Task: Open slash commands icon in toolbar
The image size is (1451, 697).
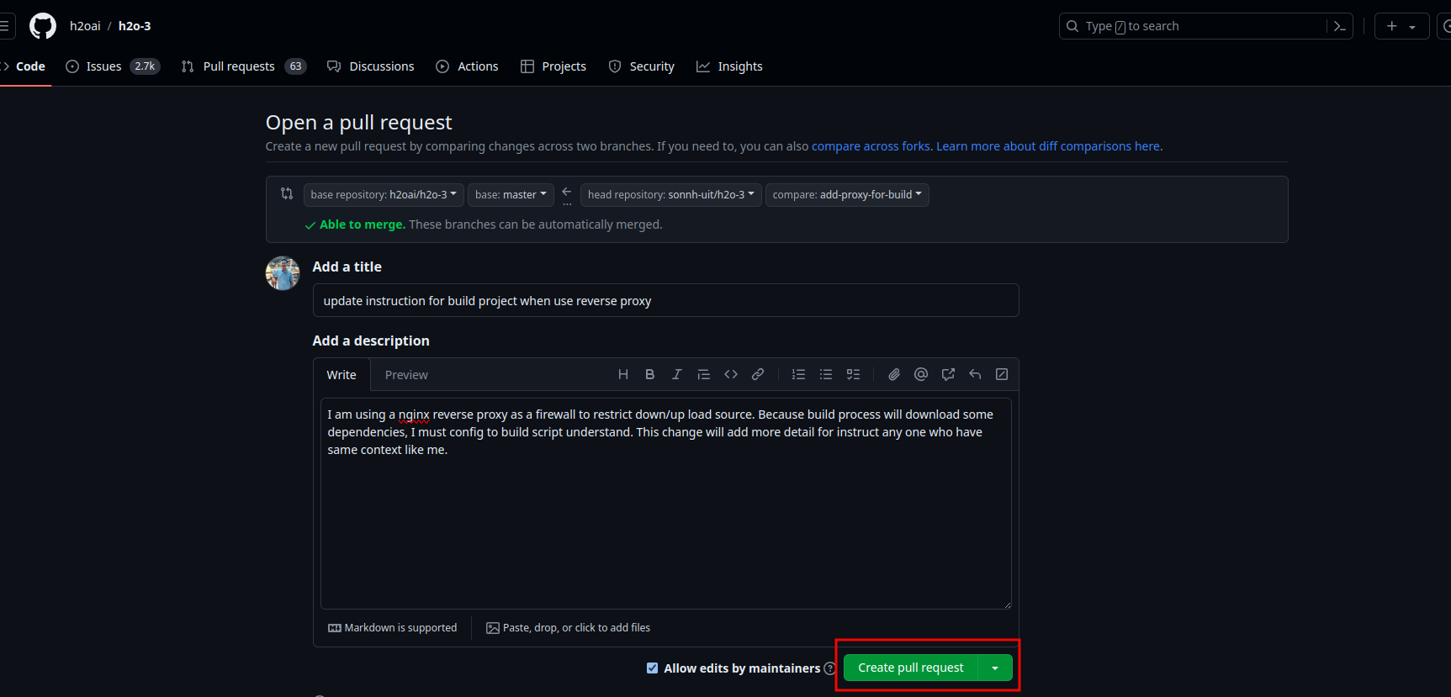Action: click(1002, 374)
